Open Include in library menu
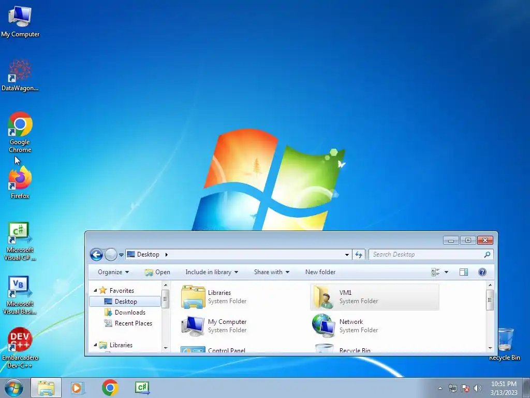The width and height of the screenshot is (530, 398). click(x=212, y=272)
